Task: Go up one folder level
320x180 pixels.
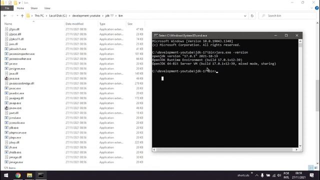Action: tap(22, 15)
